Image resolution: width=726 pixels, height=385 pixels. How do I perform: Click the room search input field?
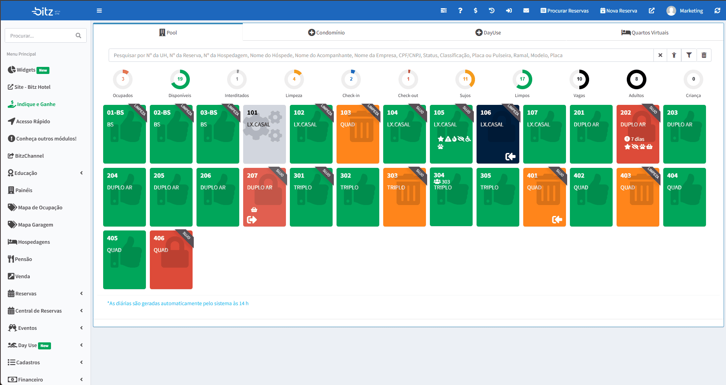click(x=381, y=55)
